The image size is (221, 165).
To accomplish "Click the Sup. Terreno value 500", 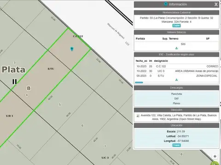I will click(x=183, y=44).
